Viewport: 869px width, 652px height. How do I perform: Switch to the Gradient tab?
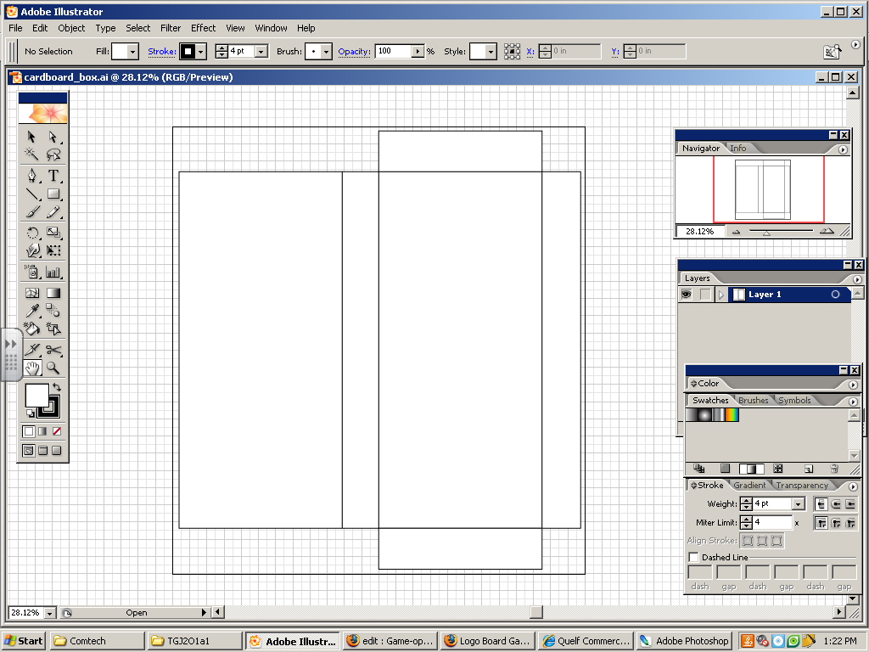(x=752, y=485)
